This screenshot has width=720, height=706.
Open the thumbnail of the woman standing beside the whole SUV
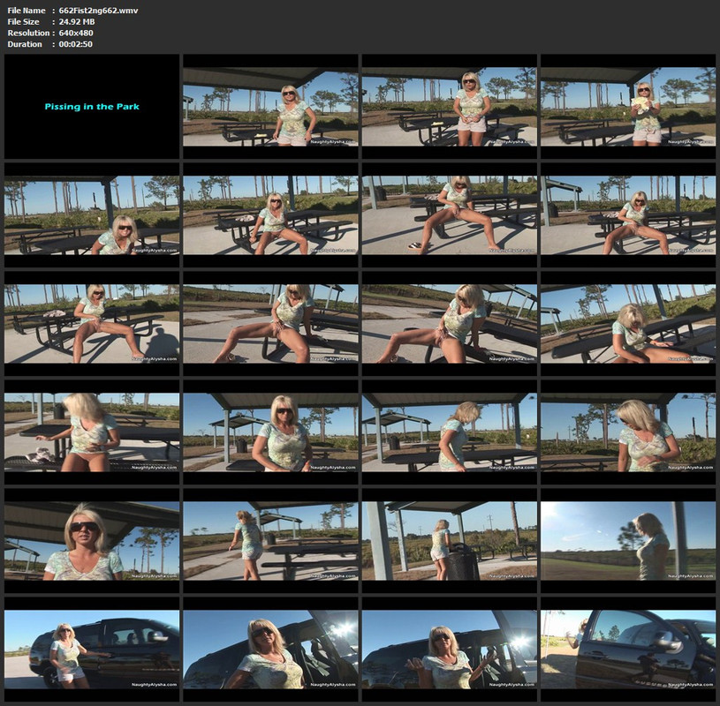coord(92,650)
